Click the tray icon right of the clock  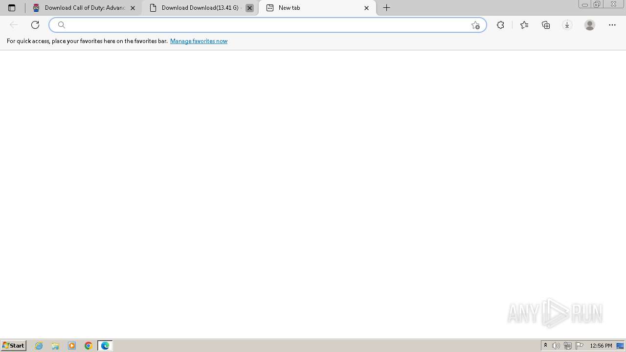click(x=620, y=346)
